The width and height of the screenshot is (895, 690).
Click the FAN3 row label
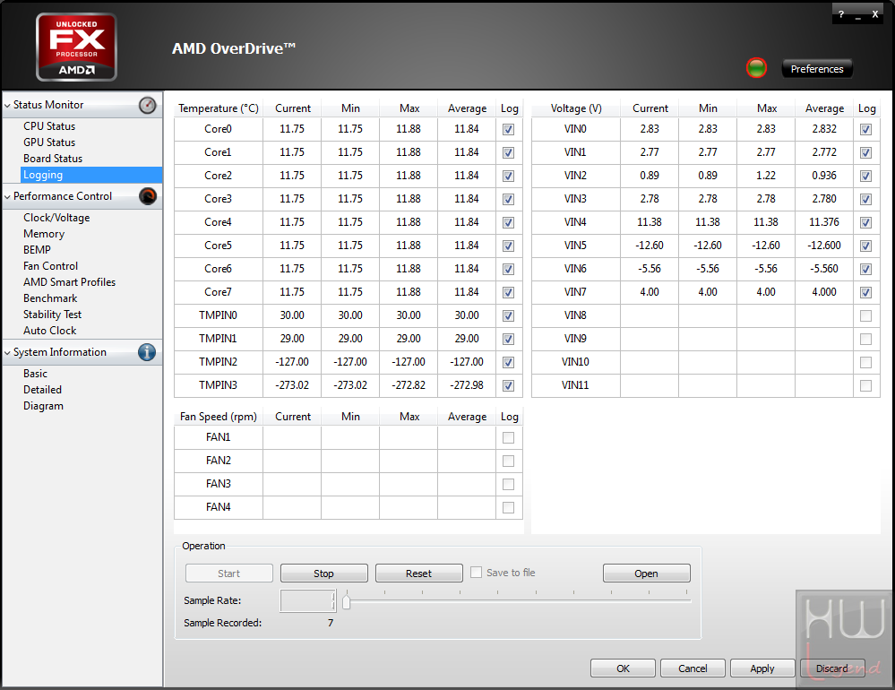point(218,484)
